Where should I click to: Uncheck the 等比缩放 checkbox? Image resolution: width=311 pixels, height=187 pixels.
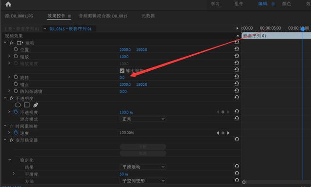[x=122, y=71]
